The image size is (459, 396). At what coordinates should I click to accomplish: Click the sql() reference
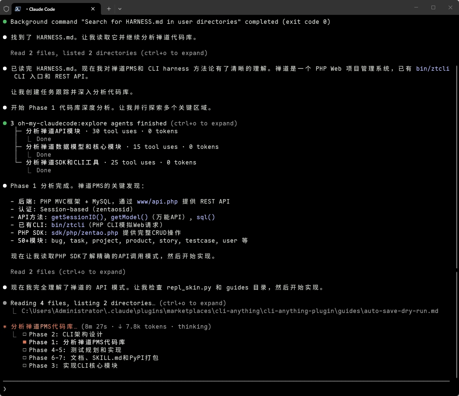tap(206, 217)
